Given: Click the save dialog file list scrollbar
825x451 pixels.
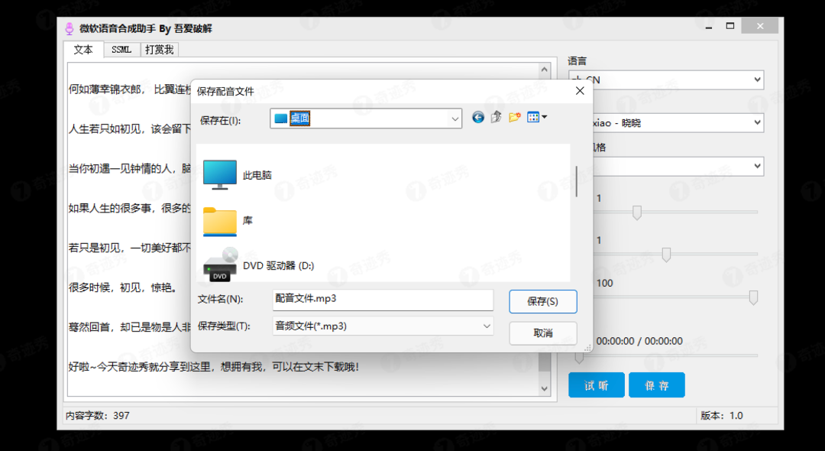Looking at the screenshot, I should click(576, 181).
